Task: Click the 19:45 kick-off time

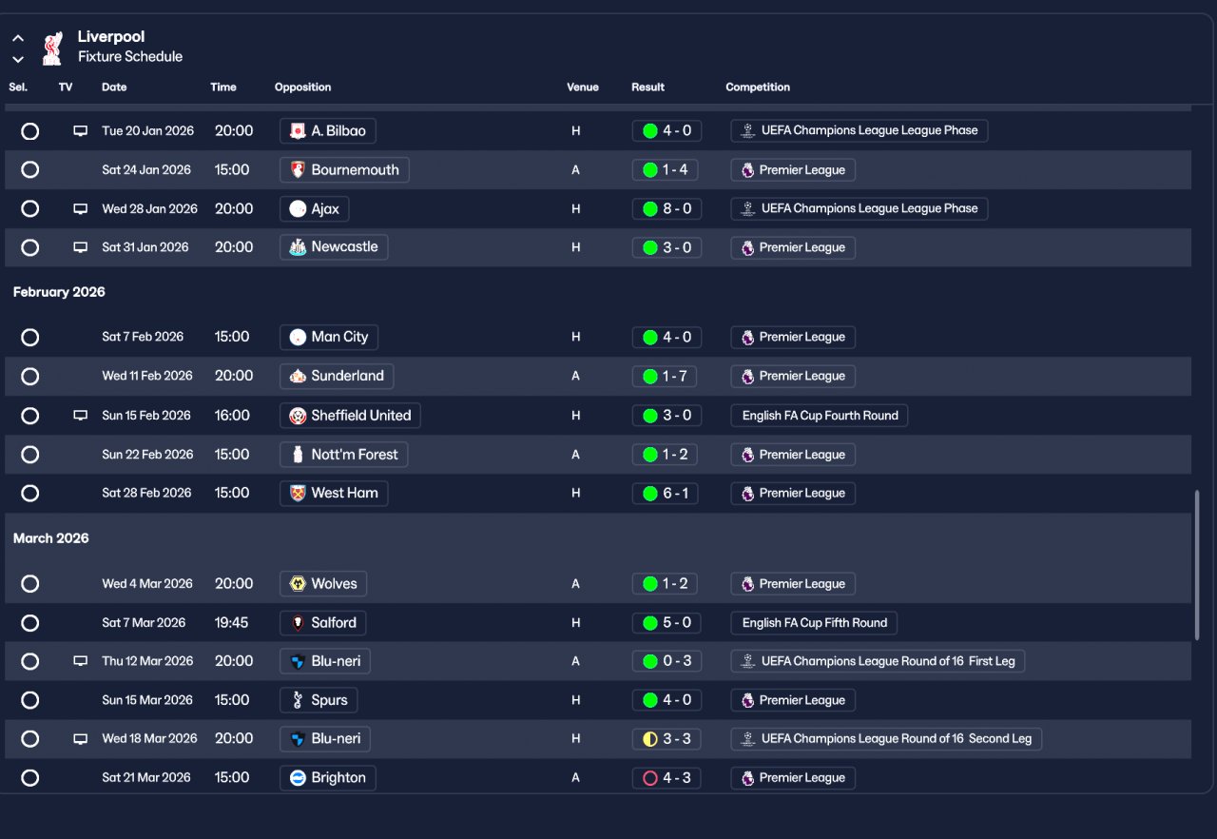Action: [232, 623]
